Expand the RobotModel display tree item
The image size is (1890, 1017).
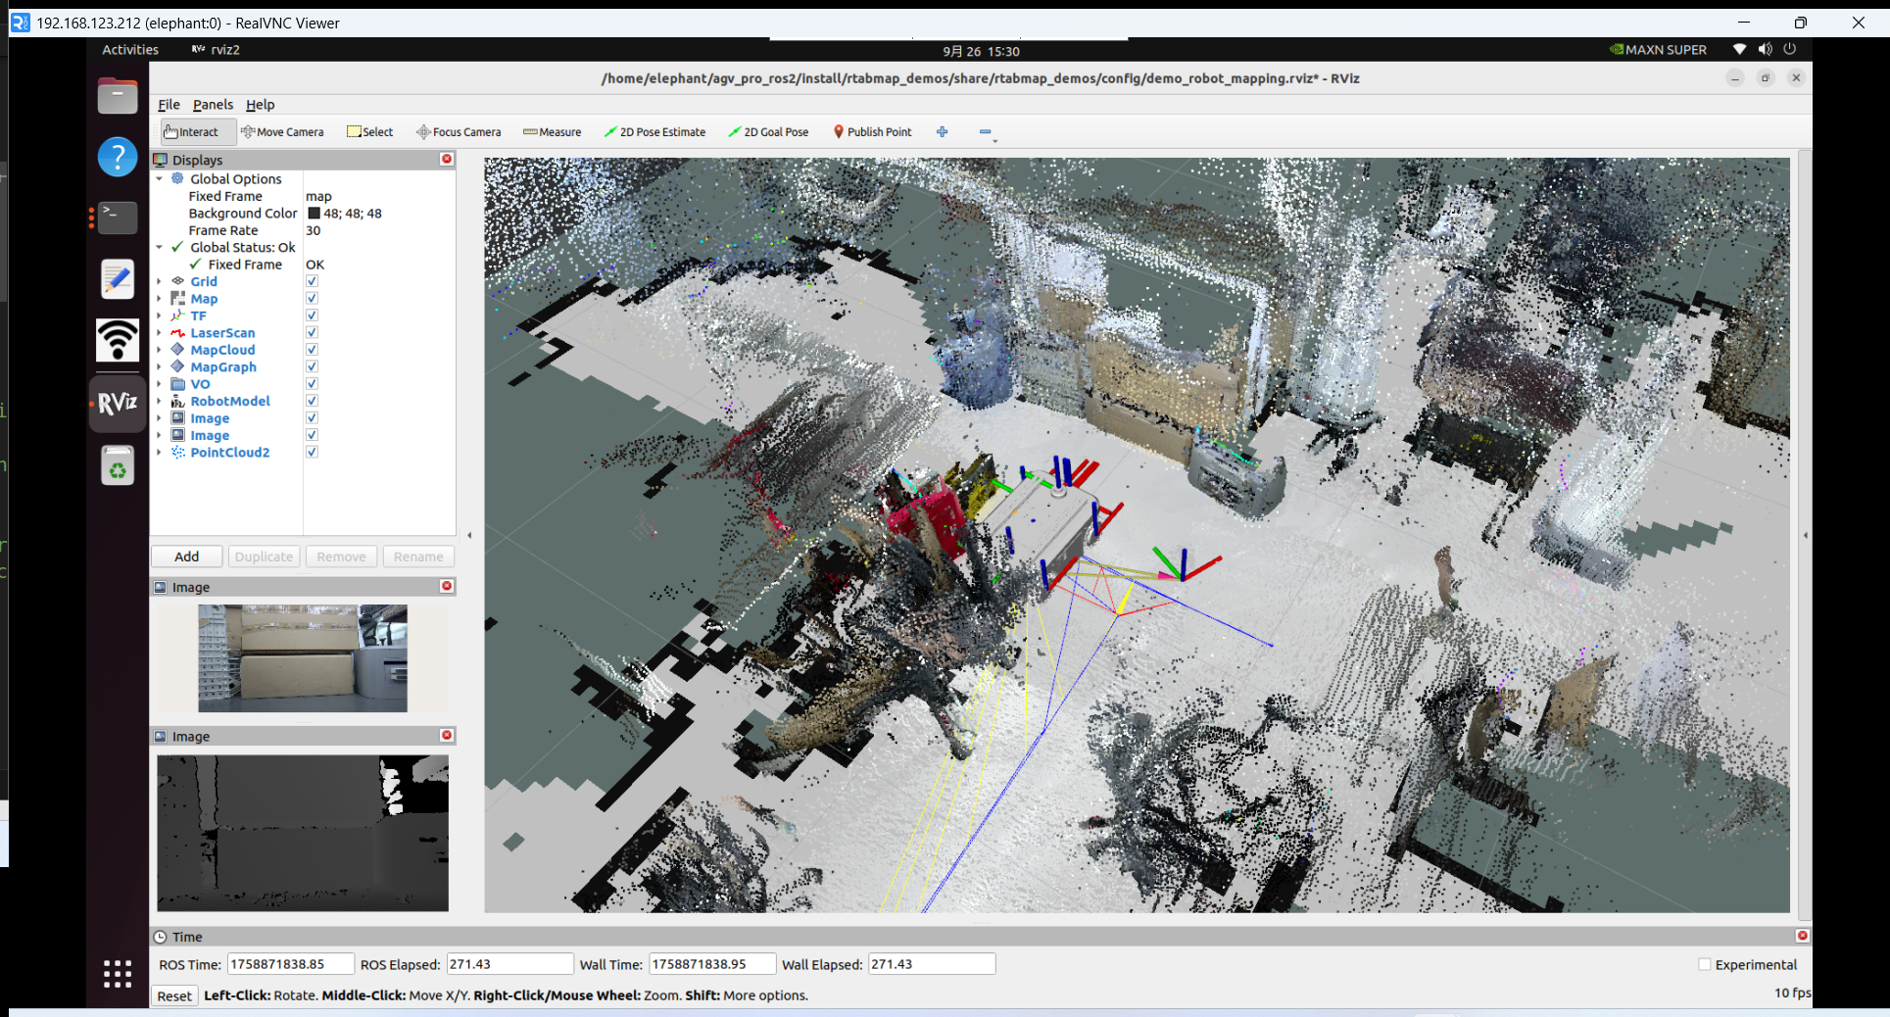pyautogui.click(x=160, y=402)
